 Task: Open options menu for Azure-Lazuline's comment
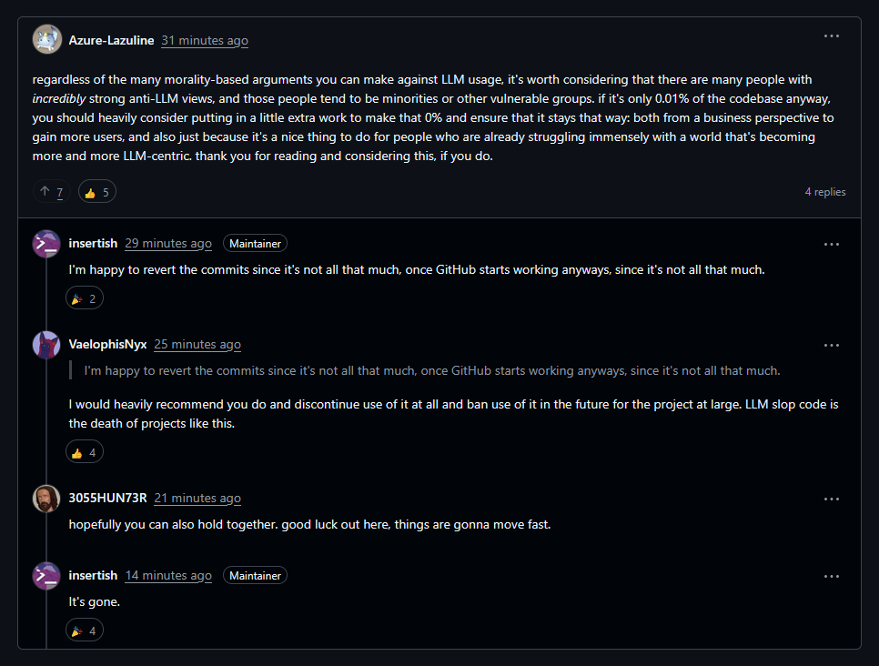click(831, 36)
